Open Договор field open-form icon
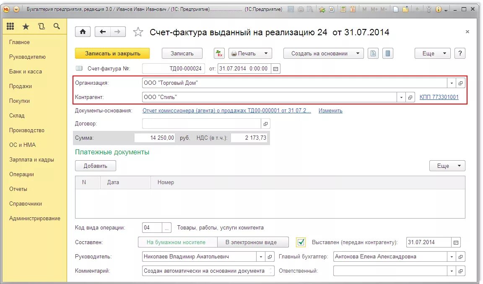The image size is (483, 284). (x=265, y=124)
